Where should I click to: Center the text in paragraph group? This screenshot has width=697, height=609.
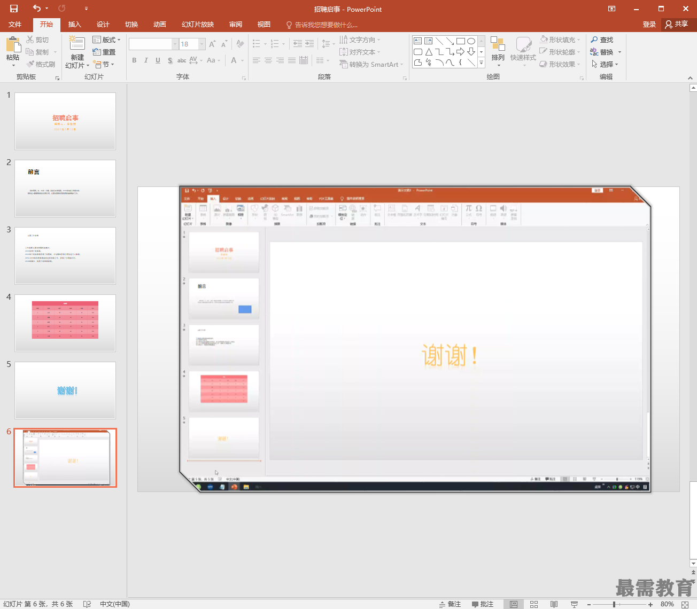coord(268,61)
